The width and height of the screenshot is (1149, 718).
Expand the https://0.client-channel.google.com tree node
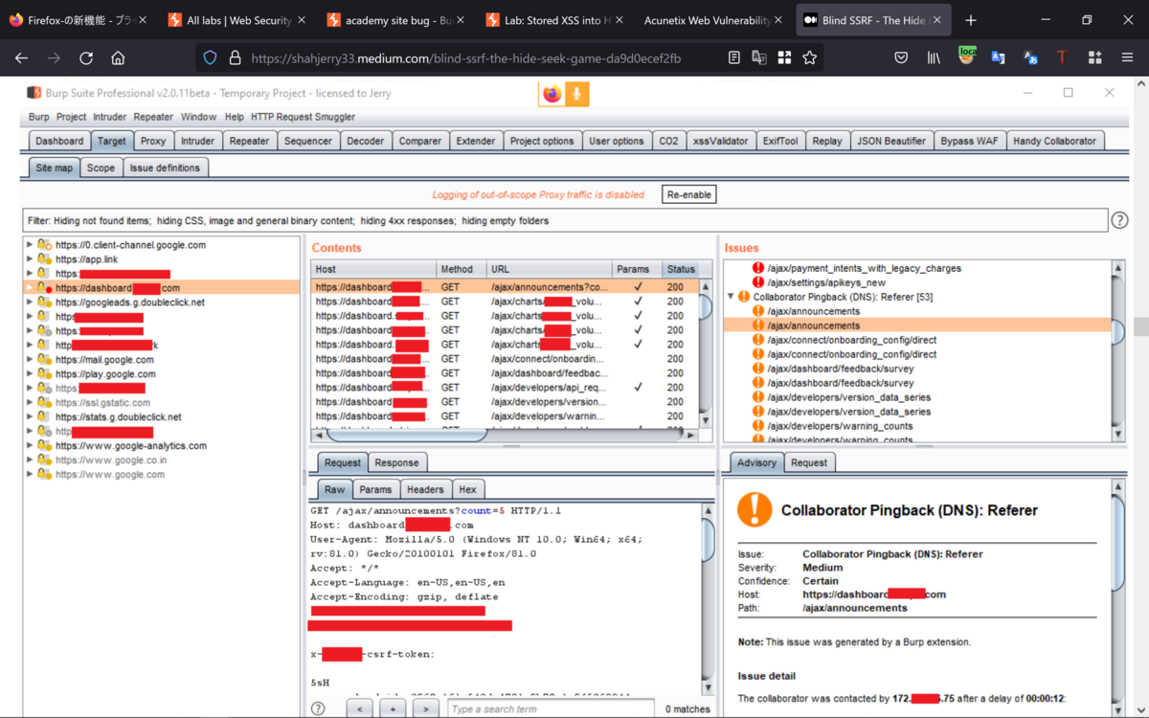[30, 245]
